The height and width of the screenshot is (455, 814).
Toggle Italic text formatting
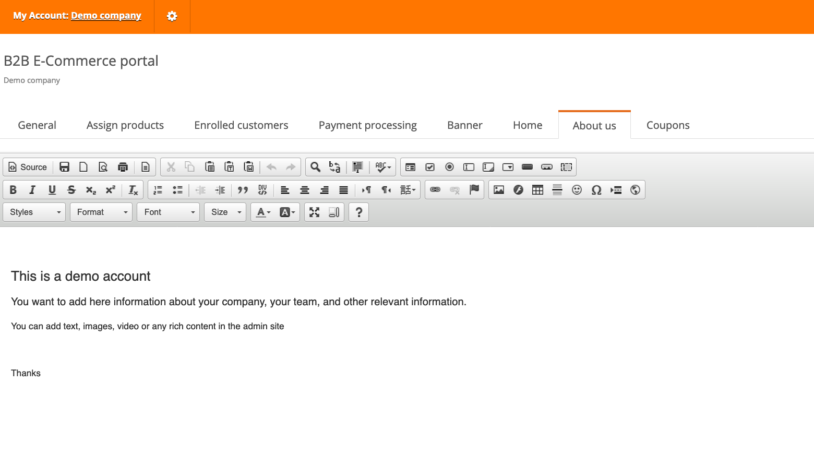pyautogui.click(x=32, y=190)
